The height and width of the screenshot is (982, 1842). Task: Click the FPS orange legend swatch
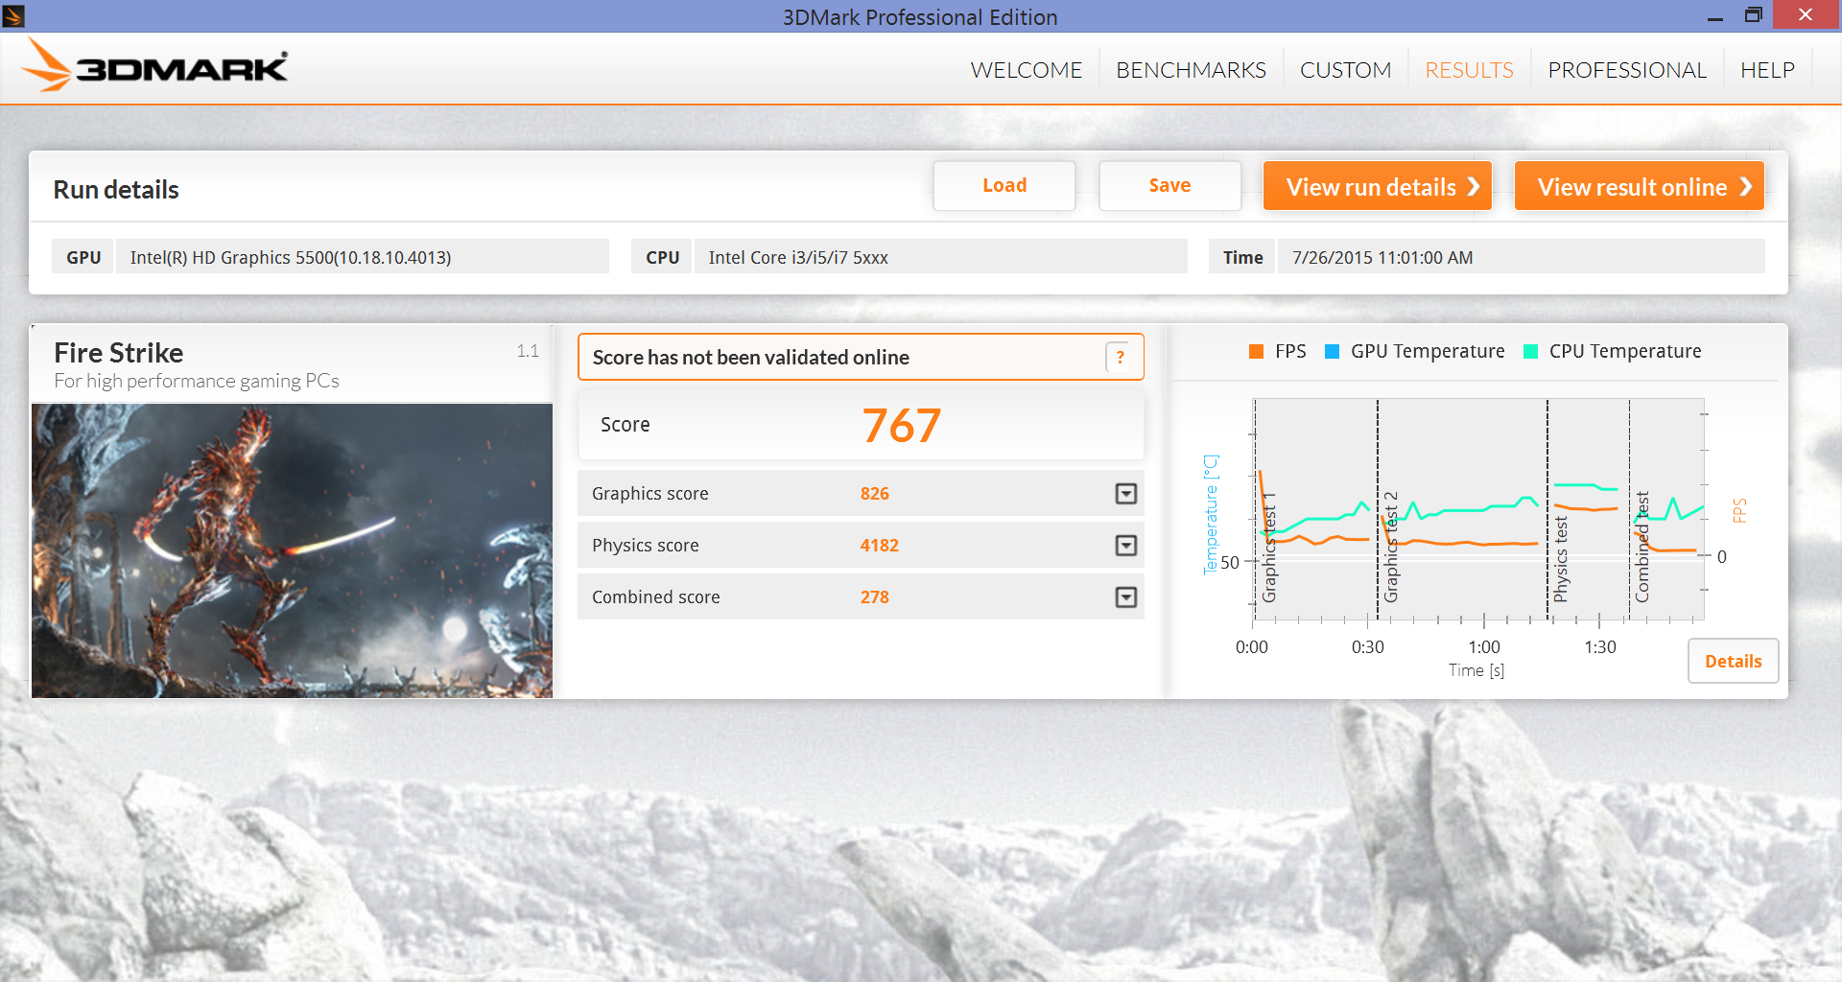point(1256,351)
